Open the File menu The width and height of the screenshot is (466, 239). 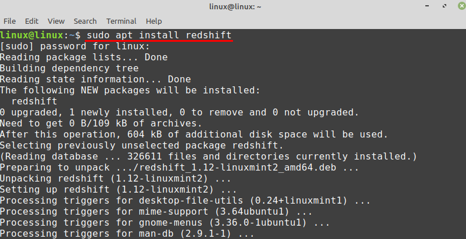(9, 21)
